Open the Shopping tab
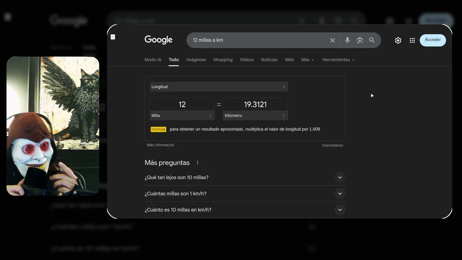This screenshot has width=462, height=260. click(223, 60)
